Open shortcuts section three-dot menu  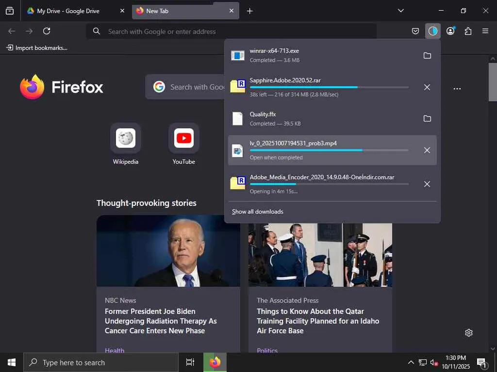[x=457, y=89]
